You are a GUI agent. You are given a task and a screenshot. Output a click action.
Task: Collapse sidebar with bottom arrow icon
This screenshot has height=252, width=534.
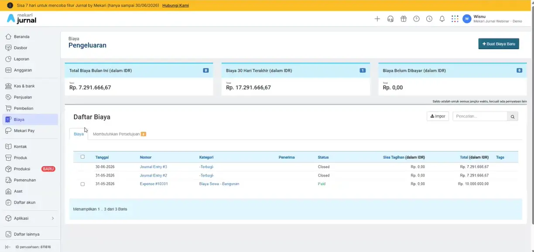8,247
